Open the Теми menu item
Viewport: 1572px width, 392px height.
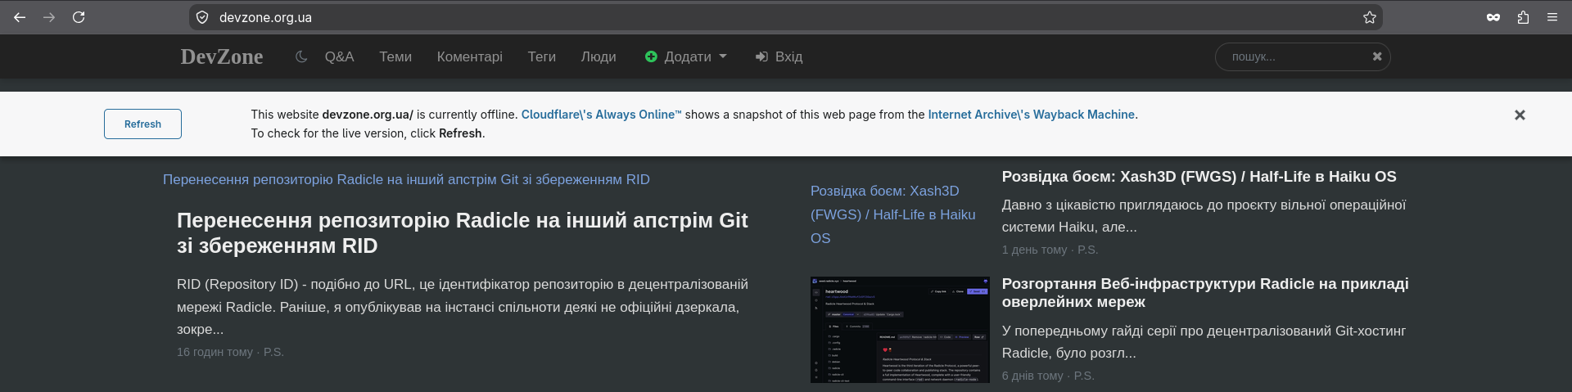click(395, 56)
